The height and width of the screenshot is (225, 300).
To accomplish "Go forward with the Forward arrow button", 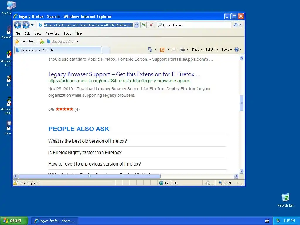I will click(26, 25).
